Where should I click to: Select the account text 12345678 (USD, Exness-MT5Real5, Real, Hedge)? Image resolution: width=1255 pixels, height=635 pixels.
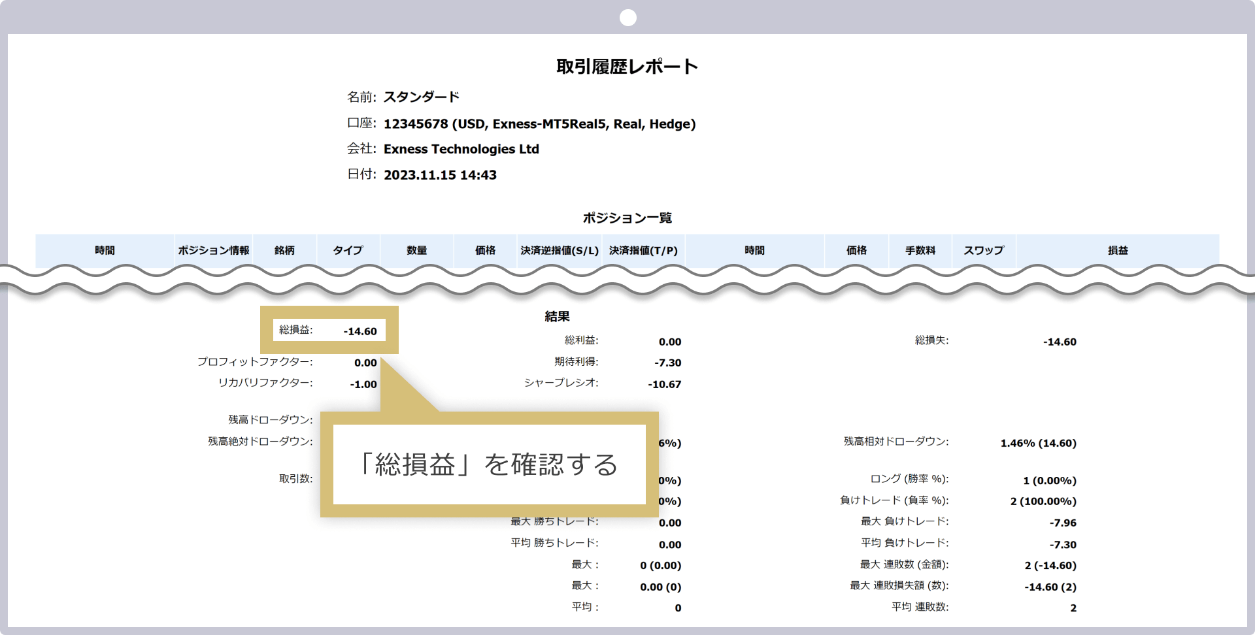(x=539, y=124)
